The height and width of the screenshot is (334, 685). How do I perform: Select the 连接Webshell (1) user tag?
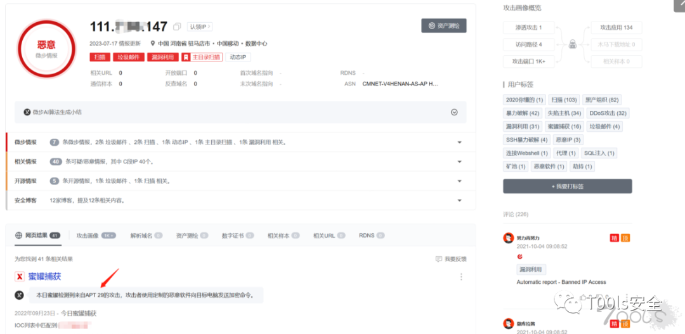tap(526, 153)
